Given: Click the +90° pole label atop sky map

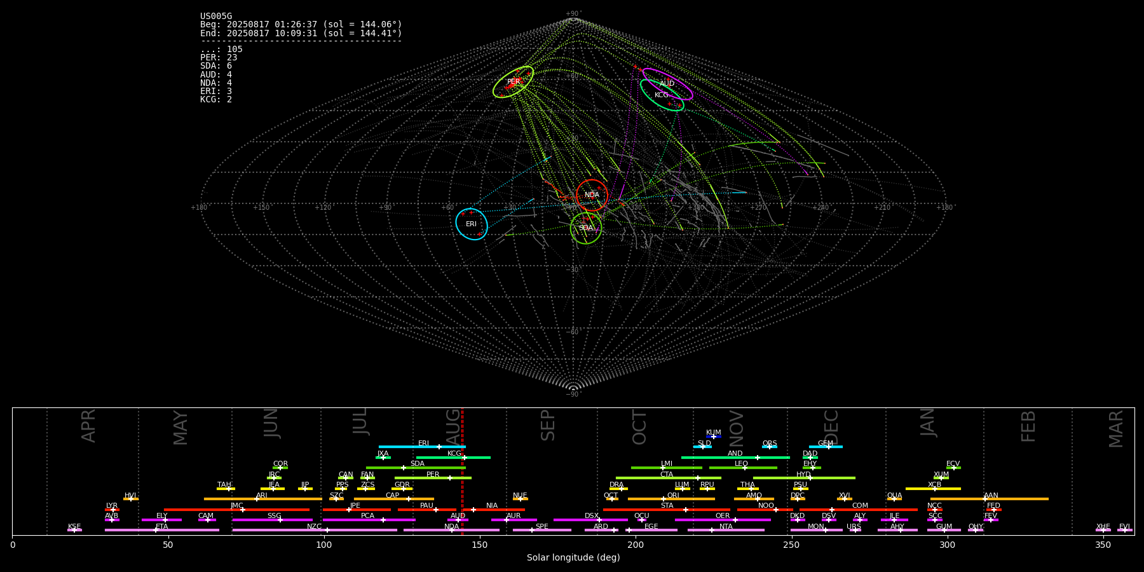Looking at the screenshot, I should (x=573, y=14).
